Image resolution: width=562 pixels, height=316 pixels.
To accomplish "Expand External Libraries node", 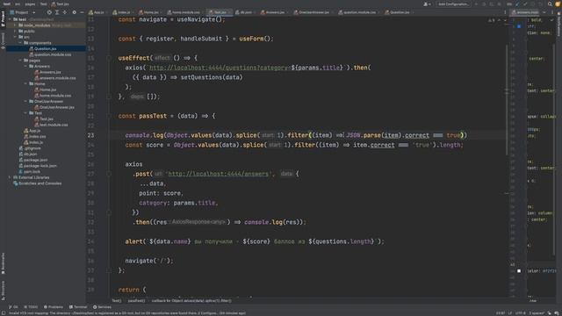I will [x=10, y=177].
